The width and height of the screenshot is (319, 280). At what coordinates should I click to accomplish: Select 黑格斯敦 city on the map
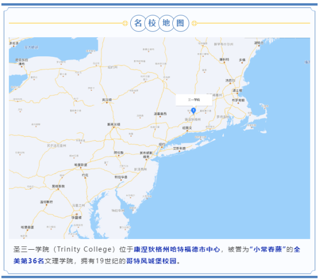coord(57,186)
